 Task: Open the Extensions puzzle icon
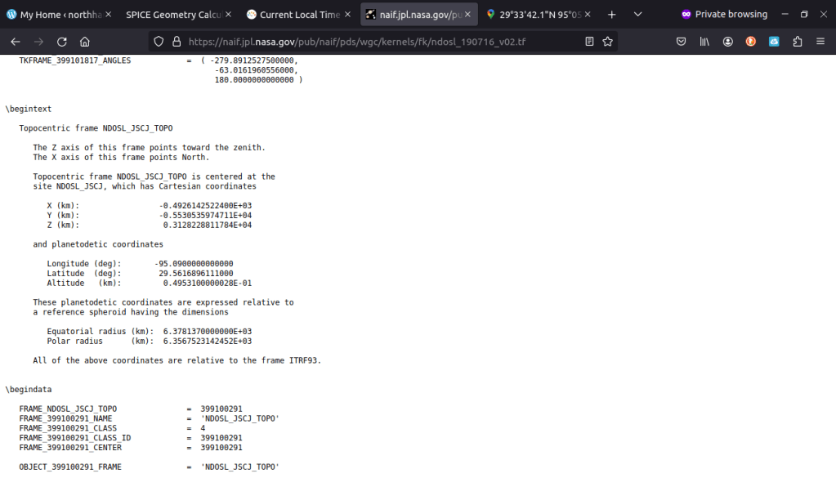[x=798, y=42]
